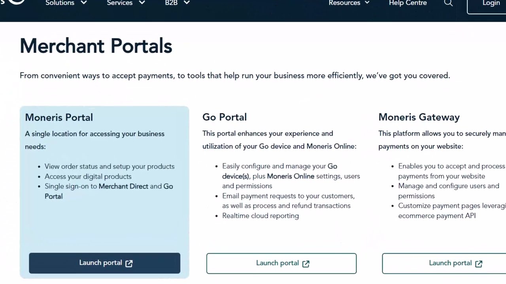This screenshot has height=284, width=506.
Task: Go to the Help Centre
Action: (408, 3)
